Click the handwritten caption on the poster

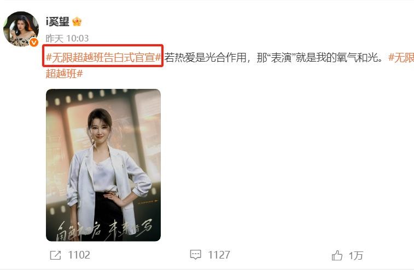tap(104, 229)
